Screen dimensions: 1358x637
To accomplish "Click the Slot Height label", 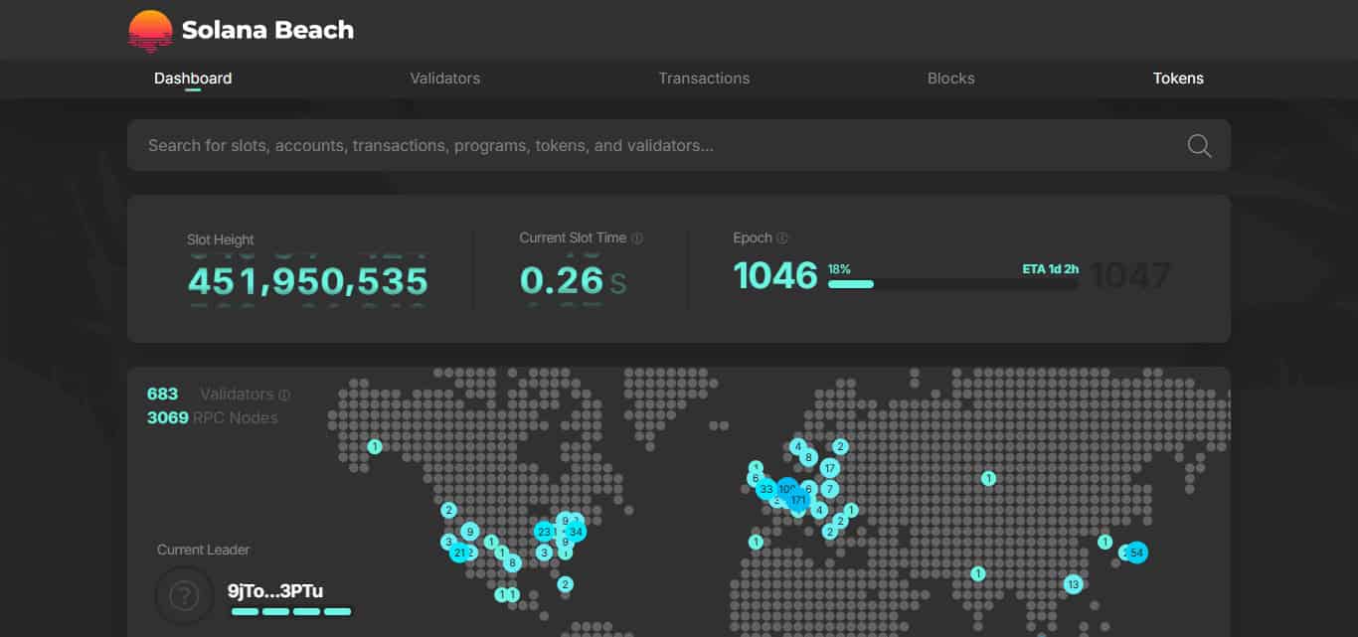I will 221,239.
